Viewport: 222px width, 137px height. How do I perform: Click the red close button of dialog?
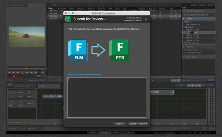point(66,13)
